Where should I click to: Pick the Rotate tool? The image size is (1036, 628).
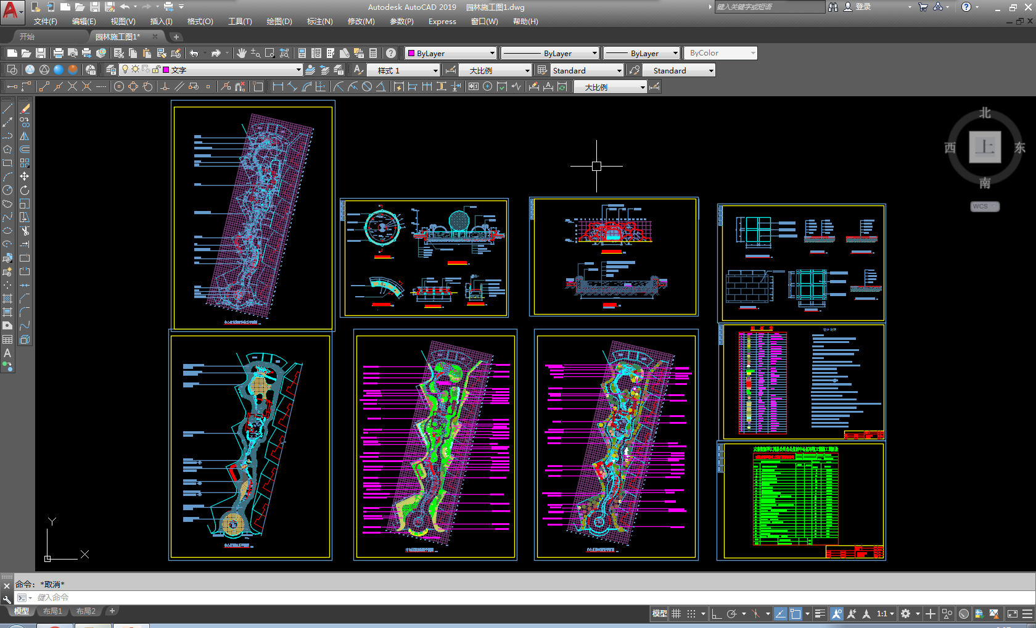coord(25,190)
